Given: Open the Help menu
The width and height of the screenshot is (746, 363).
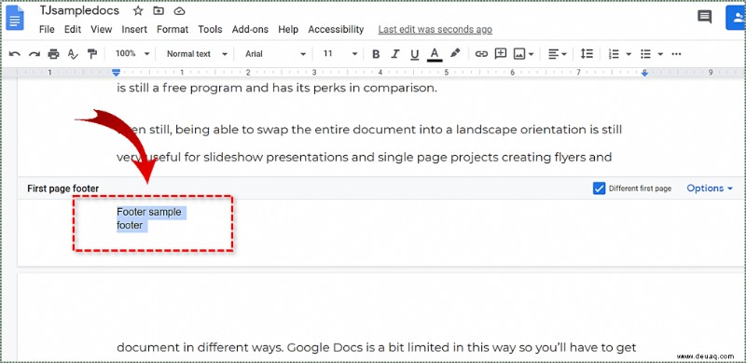Looking at the screenshot, I should coord(288,30).
